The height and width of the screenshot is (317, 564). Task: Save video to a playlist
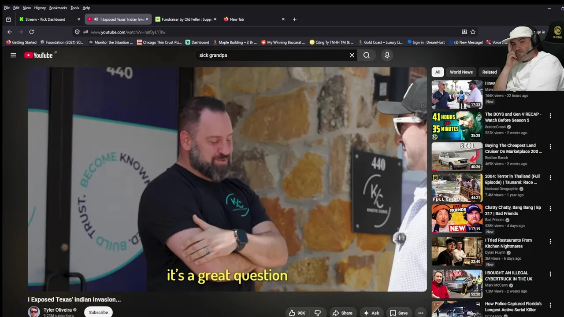click(398, 313)
